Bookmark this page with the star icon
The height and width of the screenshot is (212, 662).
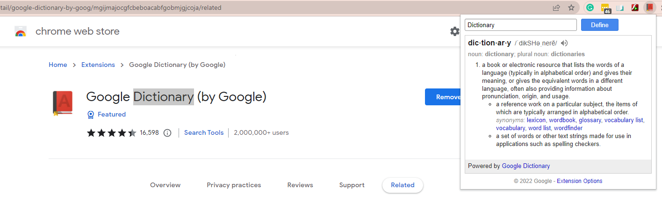571,7
